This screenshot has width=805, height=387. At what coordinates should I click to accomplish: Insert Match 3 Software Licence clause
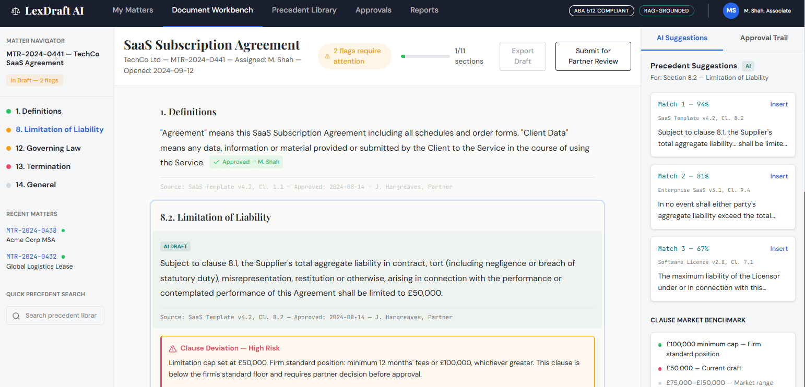click(x=779, y=249)
